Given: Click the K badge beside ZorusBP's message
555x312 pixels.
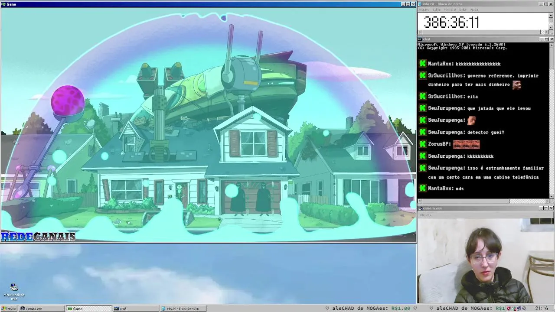Looking at the screenshot, I should (423, 143).
